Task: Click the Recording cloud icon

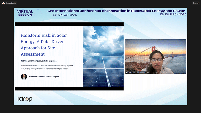Action: coord(4,3)
